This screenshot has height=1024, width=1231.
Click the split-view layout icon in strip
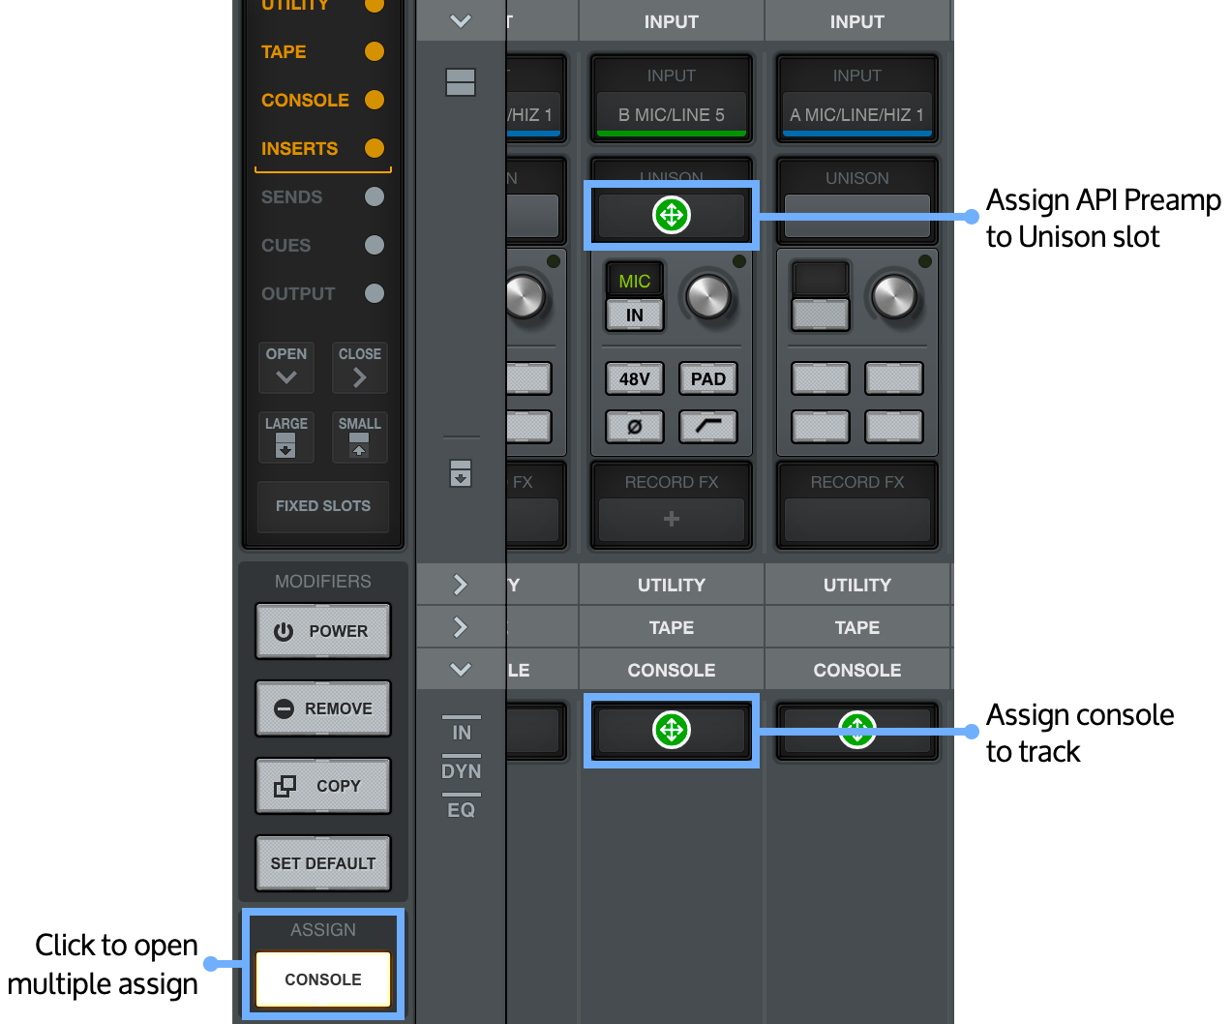click(461, 82)
